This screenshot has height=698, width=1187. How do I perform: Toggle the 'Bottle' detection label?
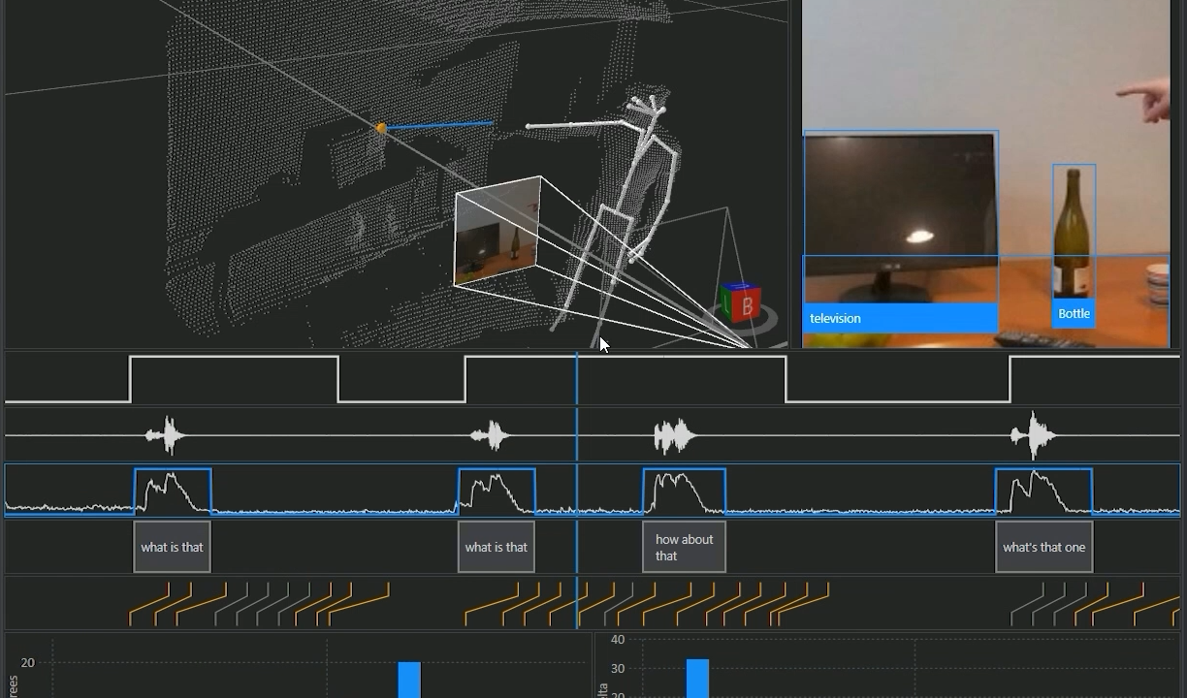tap(1074, 313)
